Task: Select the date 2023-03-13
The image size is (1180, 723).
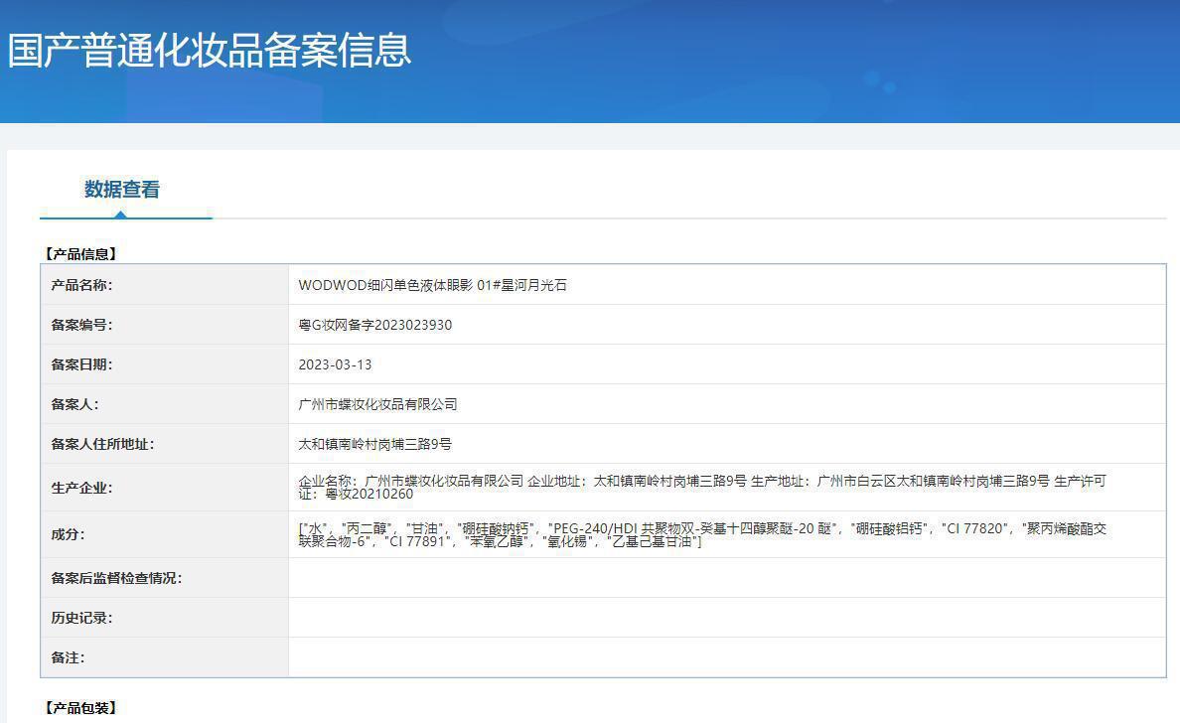Action: [335, 364]
